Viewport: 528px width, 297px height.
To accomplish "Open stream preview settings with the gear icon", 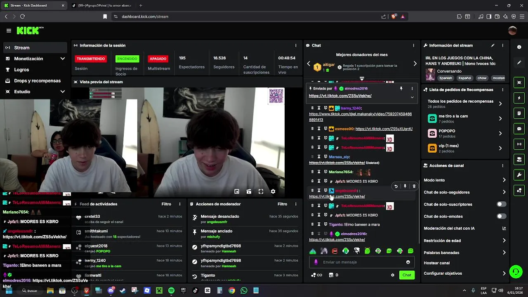I will pos(273,191).
